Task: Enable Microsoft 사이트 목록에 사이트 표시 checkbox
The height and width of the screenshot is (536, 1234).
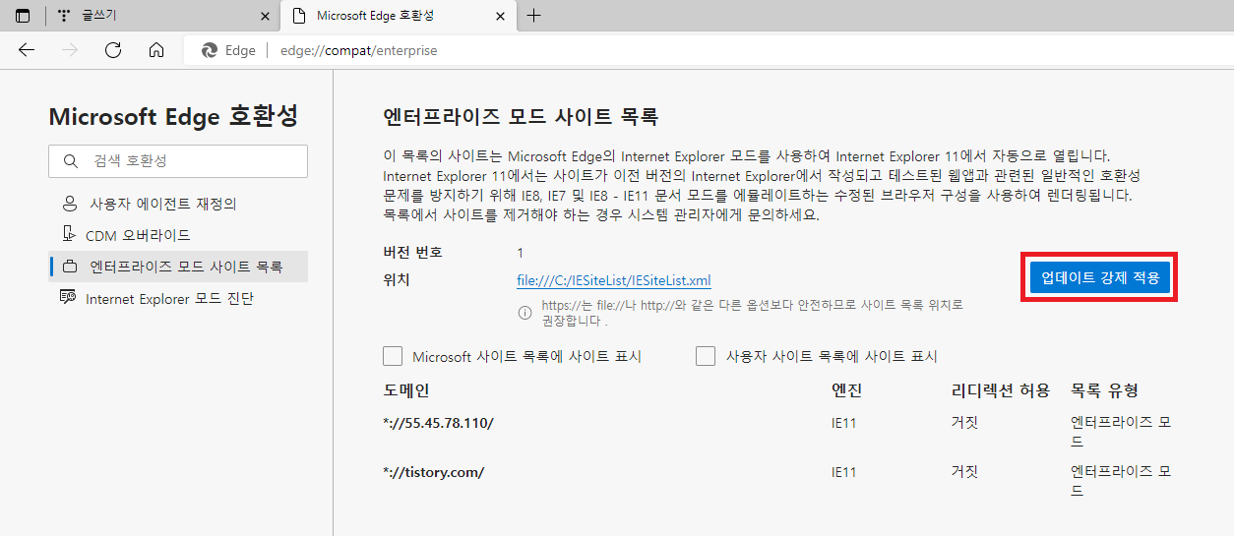Action: click(393, 356)
